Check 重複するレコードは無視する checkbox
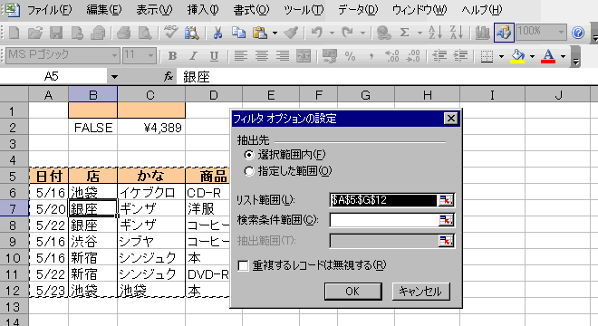The width and height of the screenshot is (598, 326). [x=243, y=265]
